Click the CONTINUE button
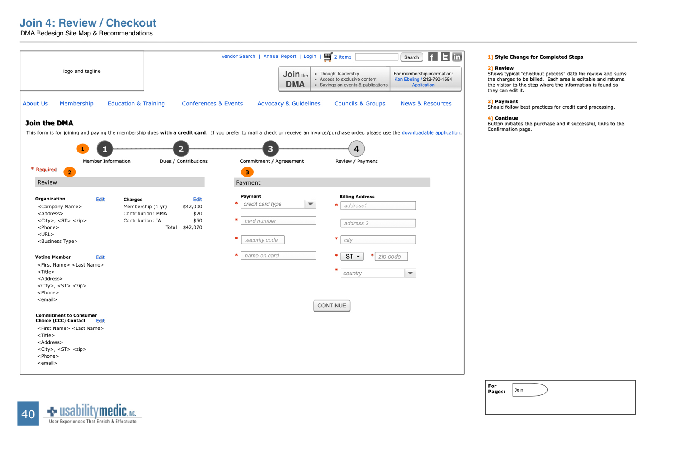This screenshot has width=682, height=449. pos(332,306)
